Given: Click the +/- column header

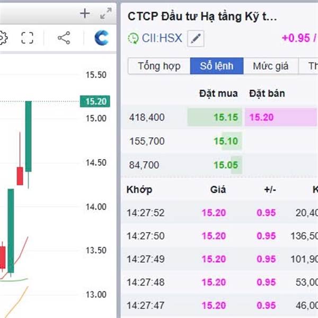Looking at the screenshot, I should coord(270,190).
